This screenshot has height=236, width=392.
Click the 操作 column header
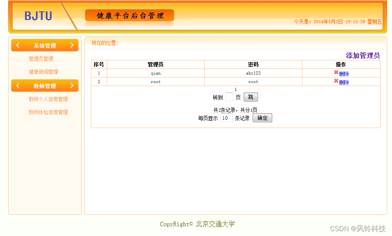341,64
